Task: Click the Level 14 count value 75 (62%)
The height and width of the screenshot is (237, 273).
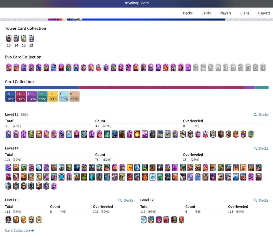Action: pyautogui.click(x=103, y=160)
